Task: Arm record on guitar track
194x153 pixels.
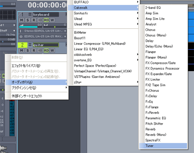Action: pos(34,50)
